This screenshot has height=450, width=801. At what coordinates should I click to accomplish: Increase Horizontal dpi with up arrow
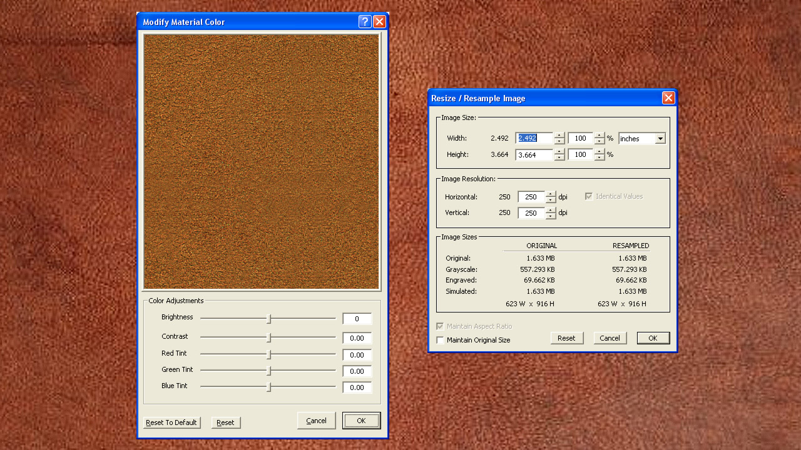point(551,194)
